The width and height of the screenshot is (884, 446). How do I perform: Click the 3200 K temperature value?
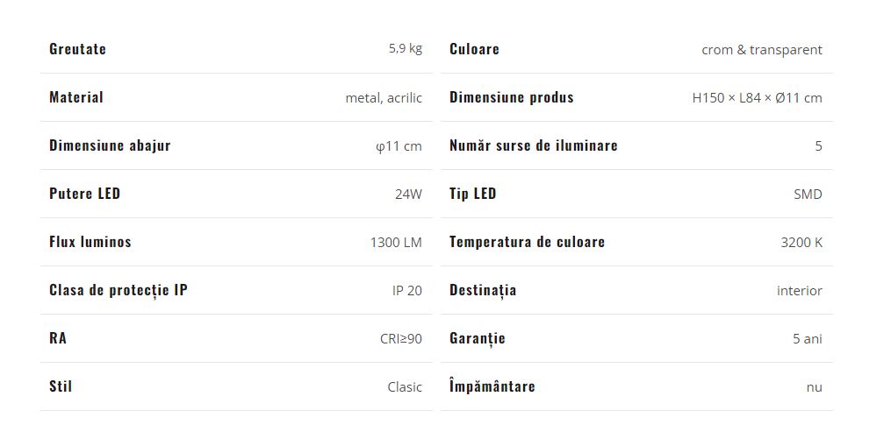tap(801, 243)
